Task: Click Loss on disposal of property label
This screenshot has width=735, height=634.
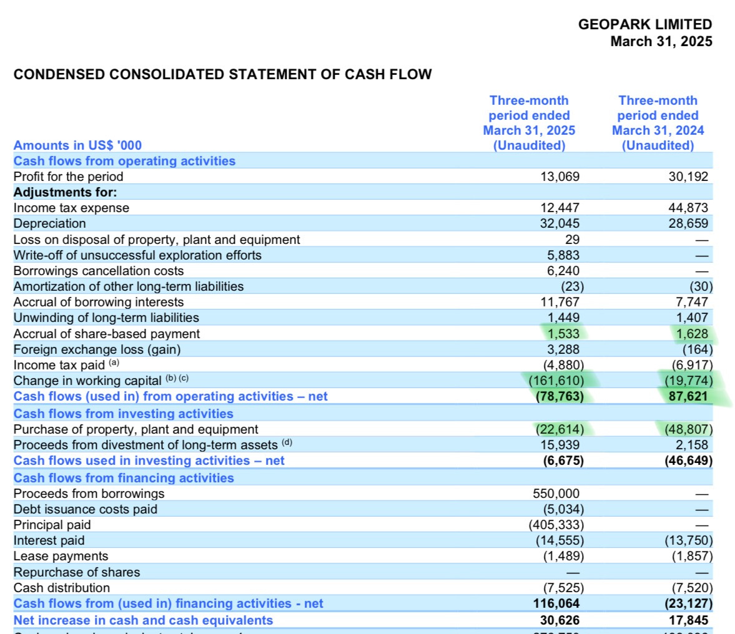Action: pyautogui.click(x=157, y=240)
